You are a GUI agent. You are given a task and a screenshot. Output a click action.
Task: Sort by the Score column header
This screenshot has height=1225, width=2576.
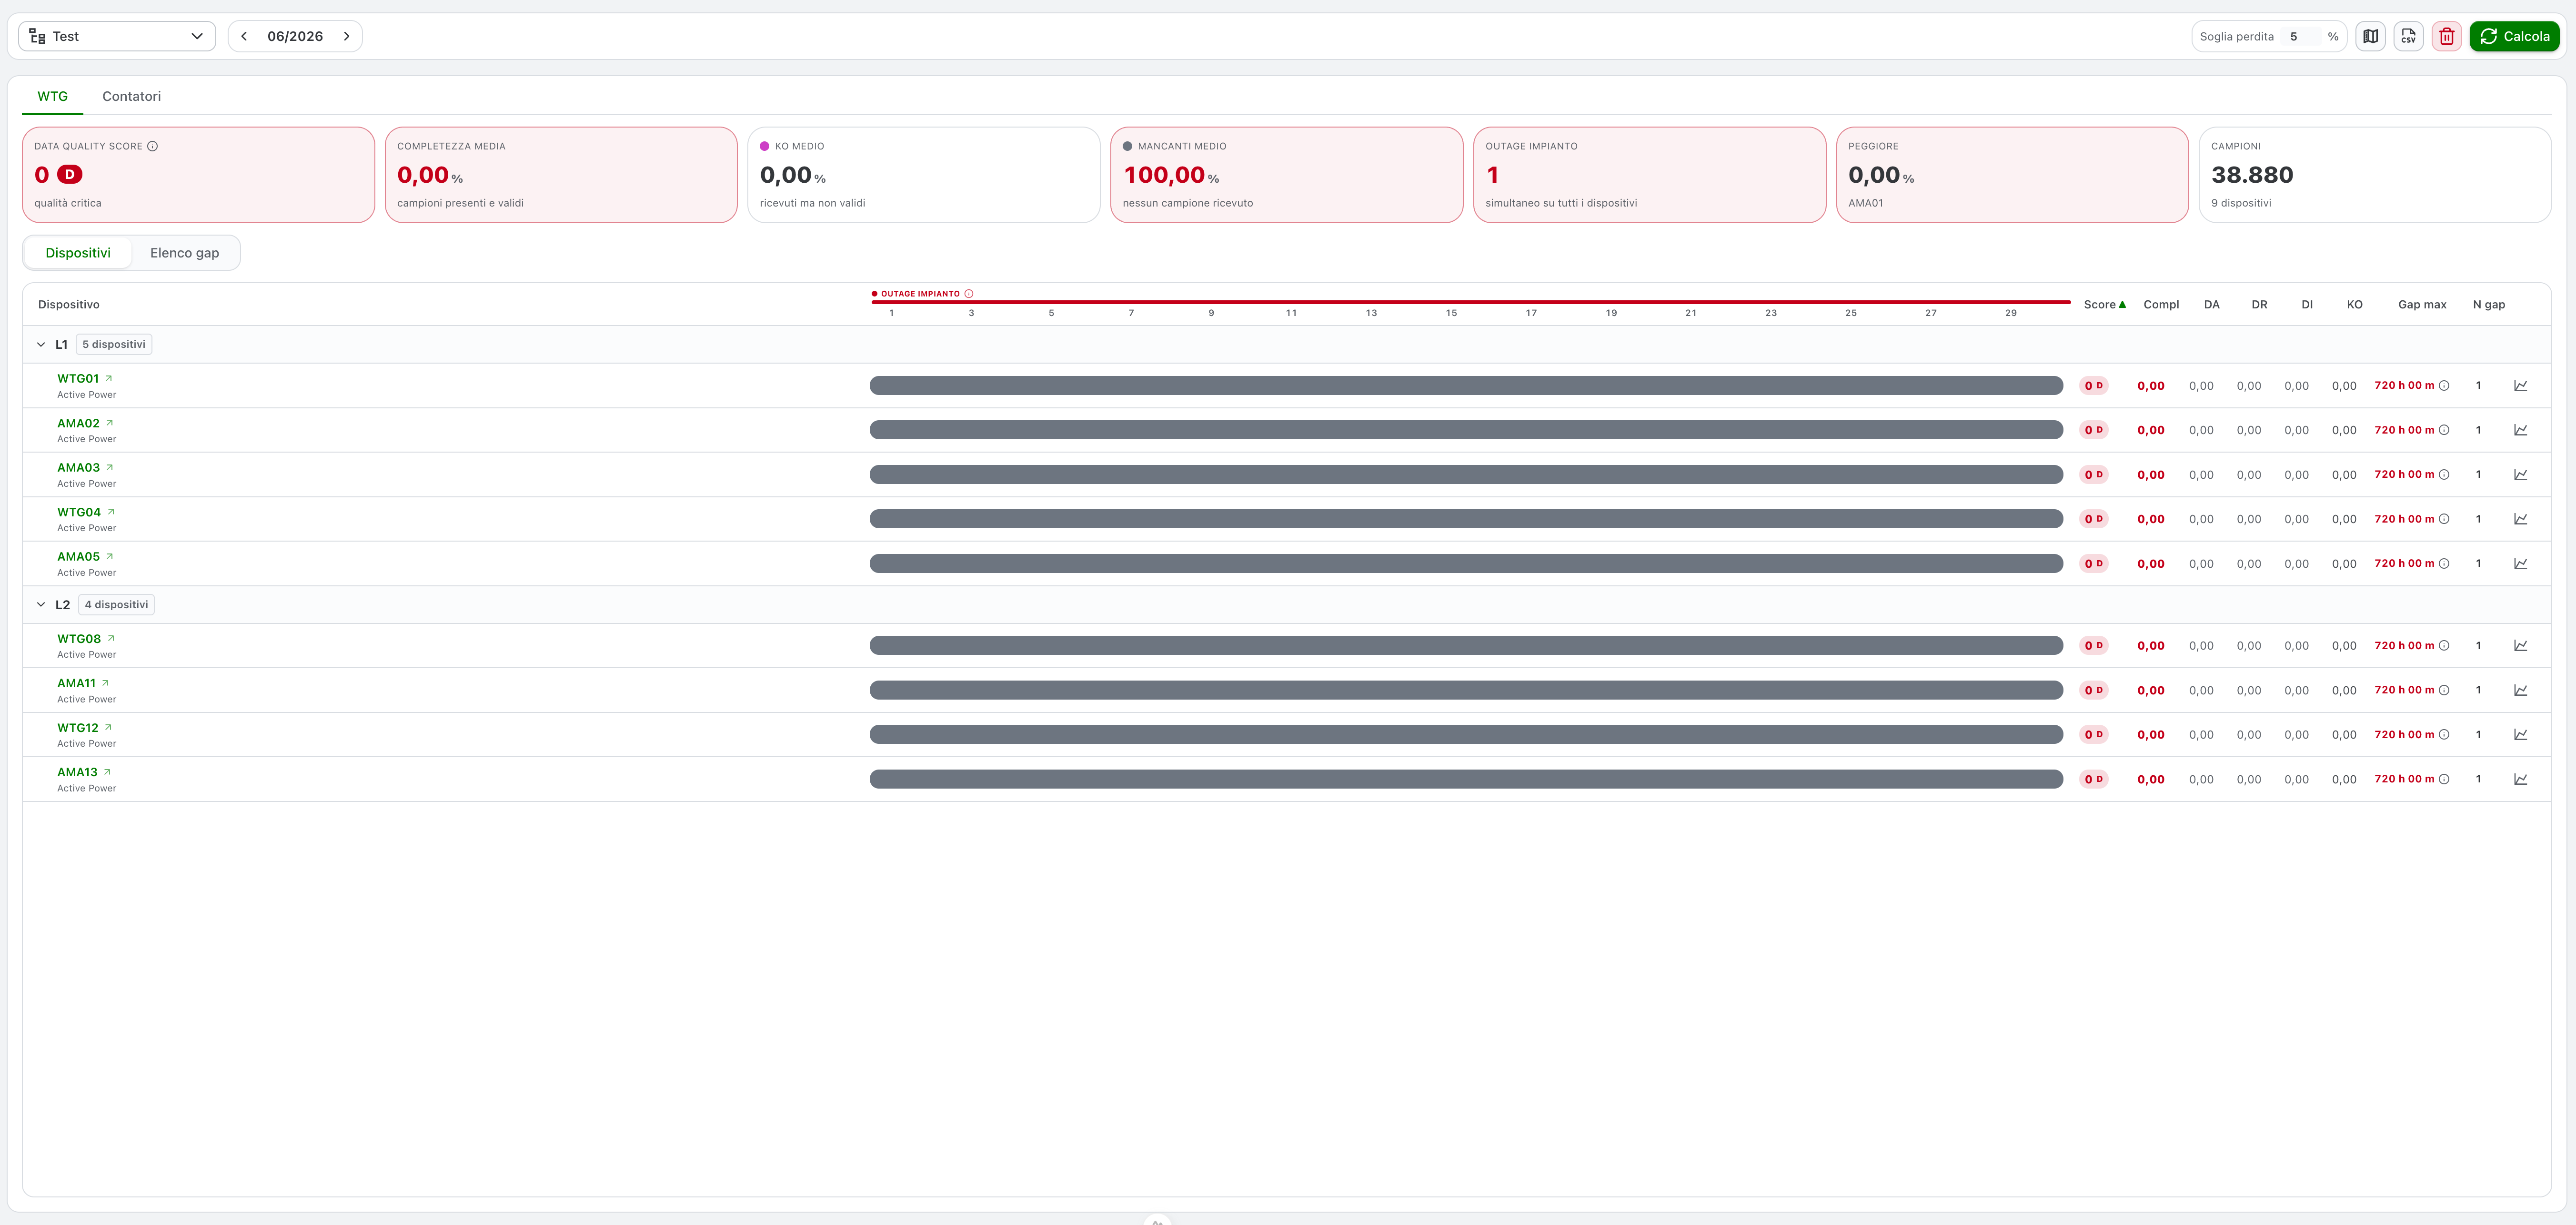2104,305
